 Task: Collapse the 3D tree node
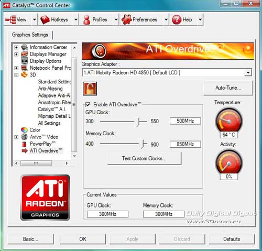pos(16,75)
